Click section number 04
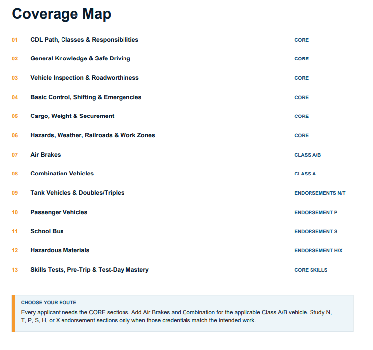Viewport: 373px width, 350px height. [15, 97]
